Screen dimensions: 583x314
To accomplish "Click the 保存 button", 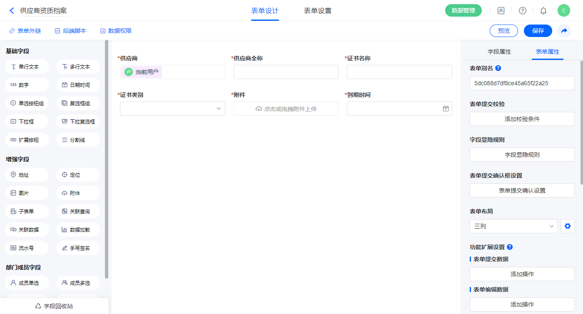I will pos(538,31).
